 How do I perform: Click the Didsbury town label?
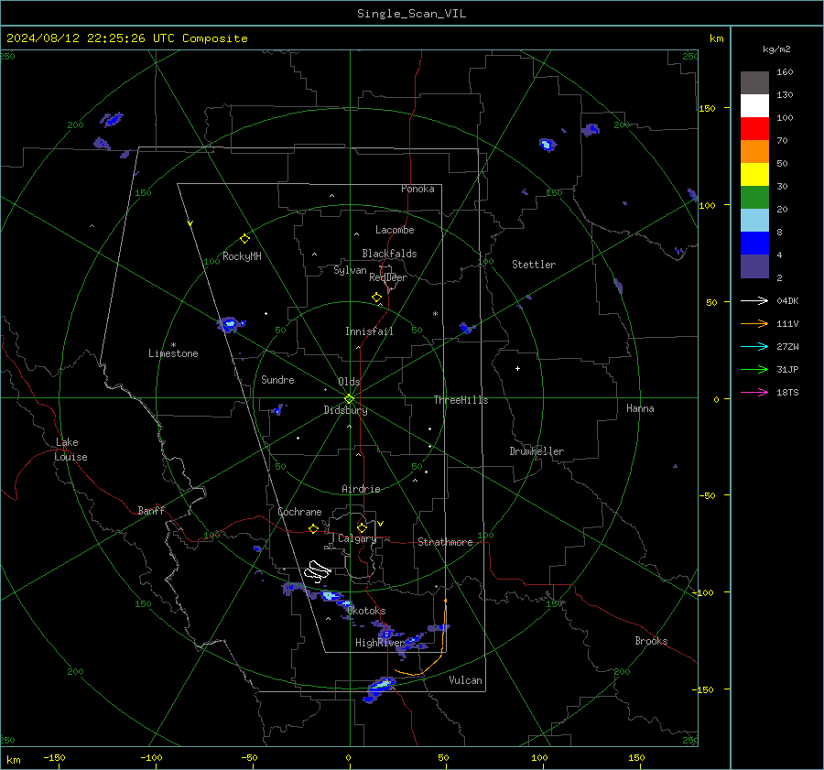click(346, 410)
